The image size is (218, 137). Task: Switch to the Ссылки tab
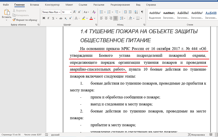point(83,5)
